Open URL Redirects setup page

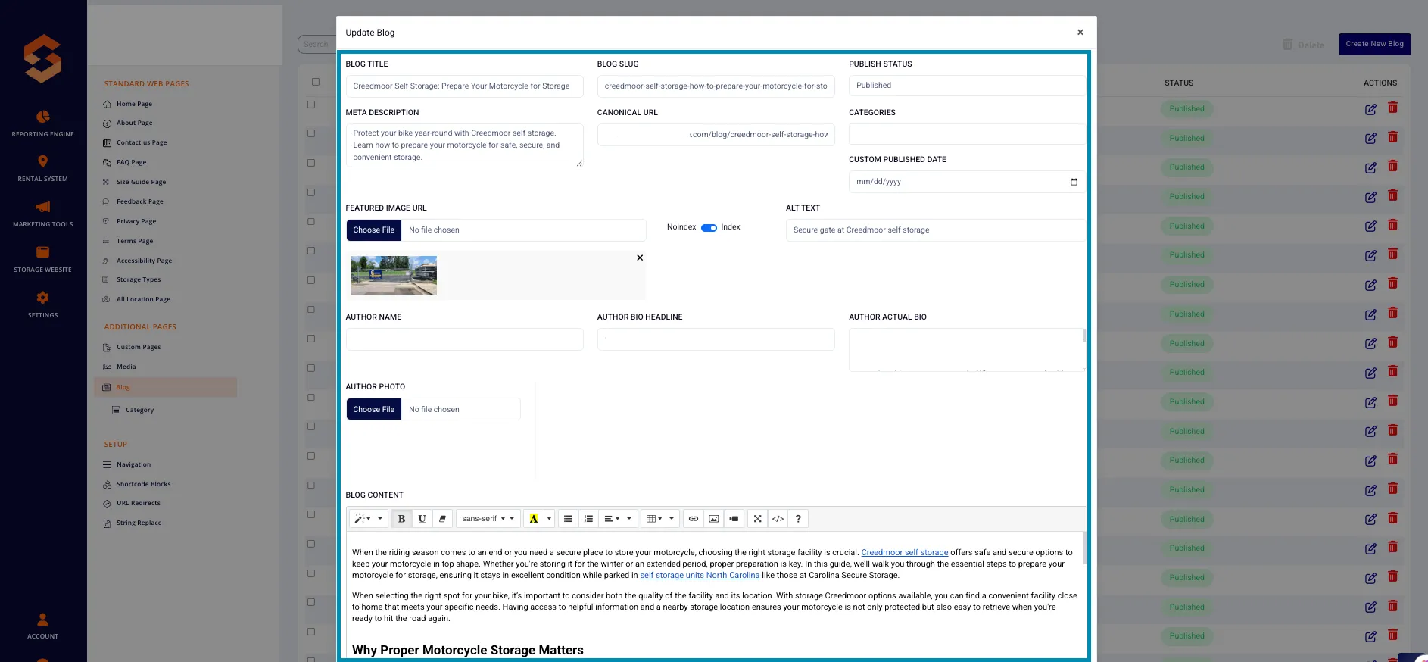pyautogui.click(x=138, y=503)
